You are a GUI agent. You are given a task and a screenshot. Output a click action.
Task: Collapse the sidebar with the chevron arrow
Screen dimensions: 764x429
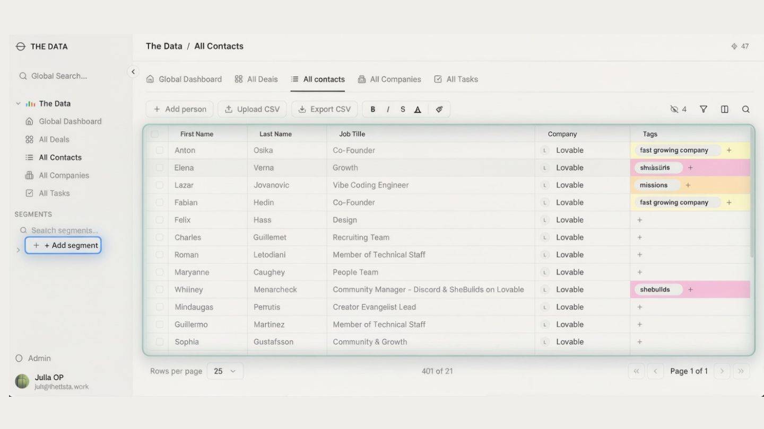[x=133, y=71]
